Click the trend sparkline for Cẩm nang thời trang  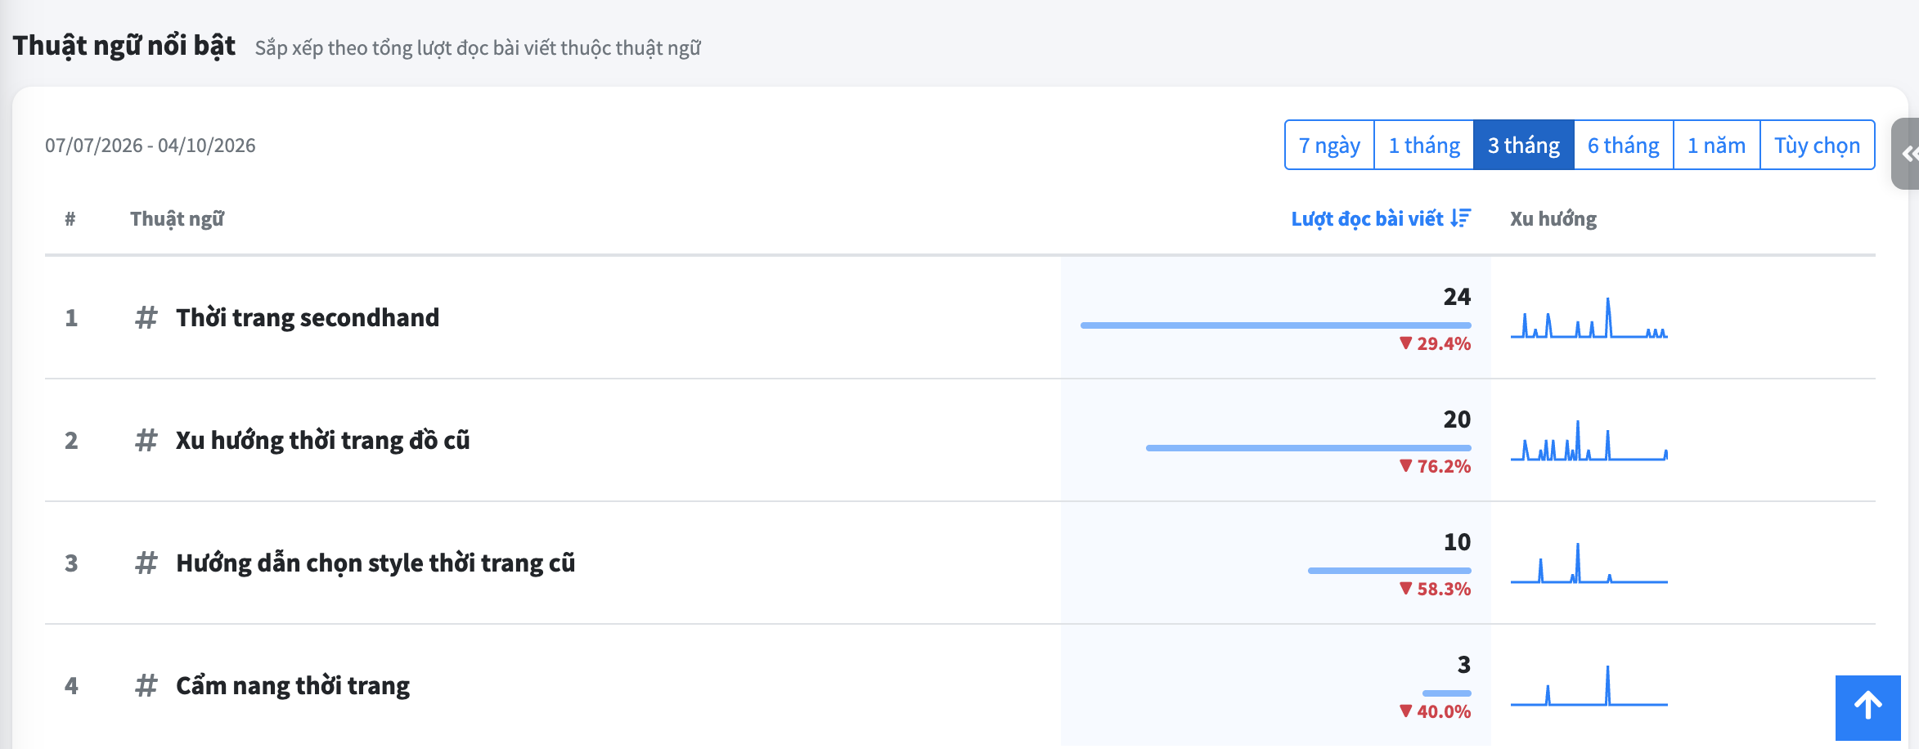pos(1589,685)
